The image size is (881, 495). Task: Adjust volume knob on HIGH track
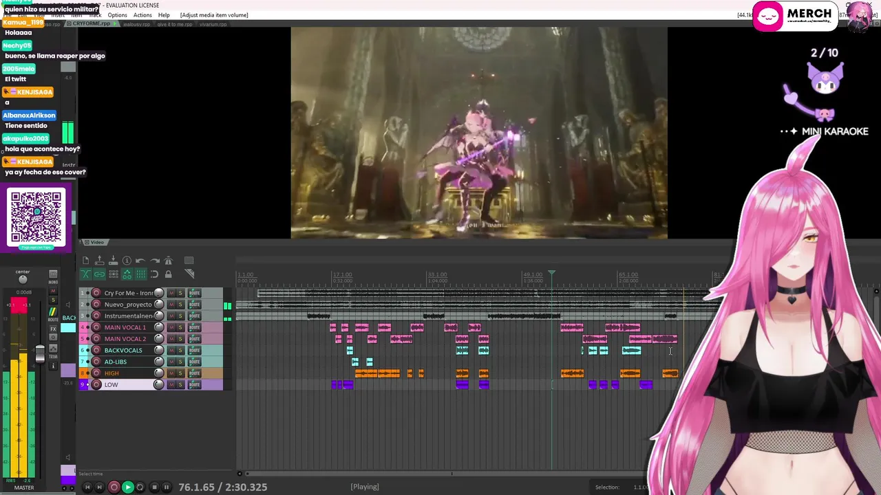tap(159, 373)
